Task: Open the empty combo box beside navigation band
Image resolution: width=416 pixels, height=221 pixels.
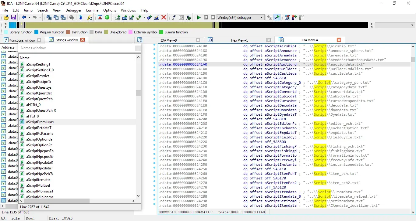Action: (x=395, y=25)
